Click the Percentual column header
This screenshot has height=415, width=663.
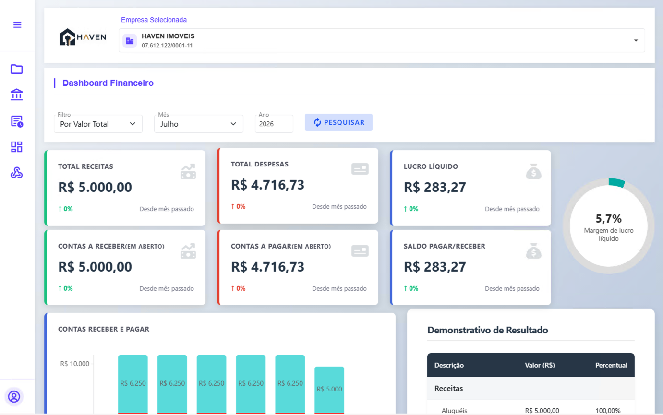click(x=611, y=365)
